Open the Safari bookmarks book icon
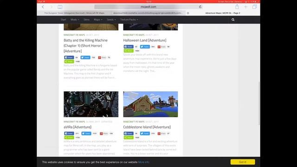Viewport: 297px width, 167px height. point(60,7)
